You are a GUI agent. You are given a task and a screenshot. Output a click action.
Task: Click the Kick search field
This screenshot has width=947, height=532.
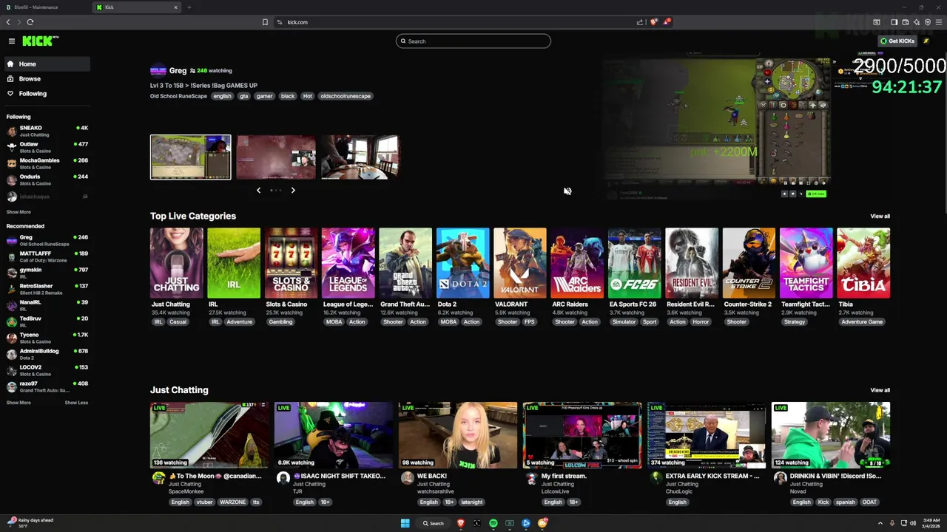click(473, 41)
